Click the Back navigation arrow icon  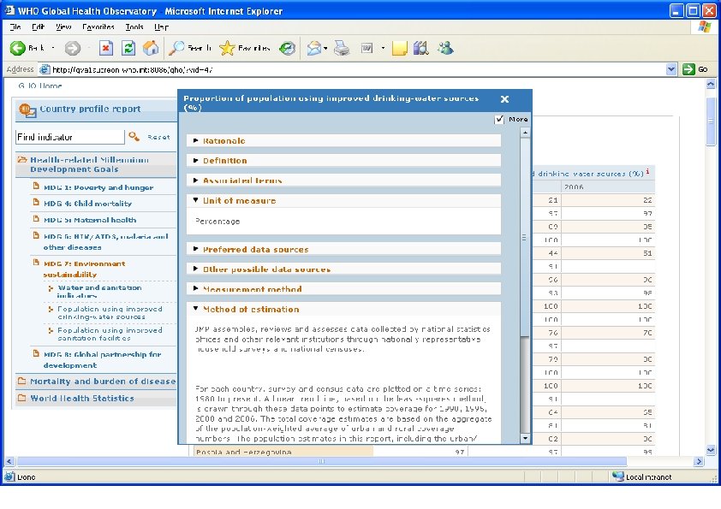(x=17, y=48)
